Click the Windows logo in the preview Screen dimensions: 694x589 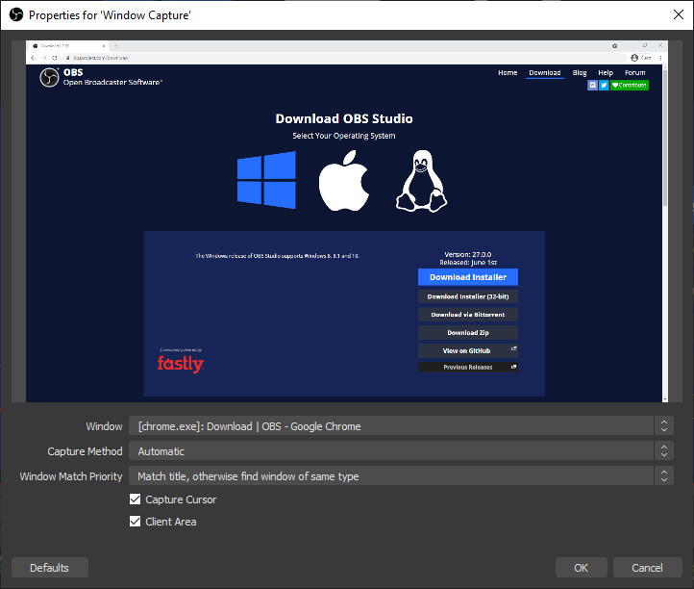266,180
